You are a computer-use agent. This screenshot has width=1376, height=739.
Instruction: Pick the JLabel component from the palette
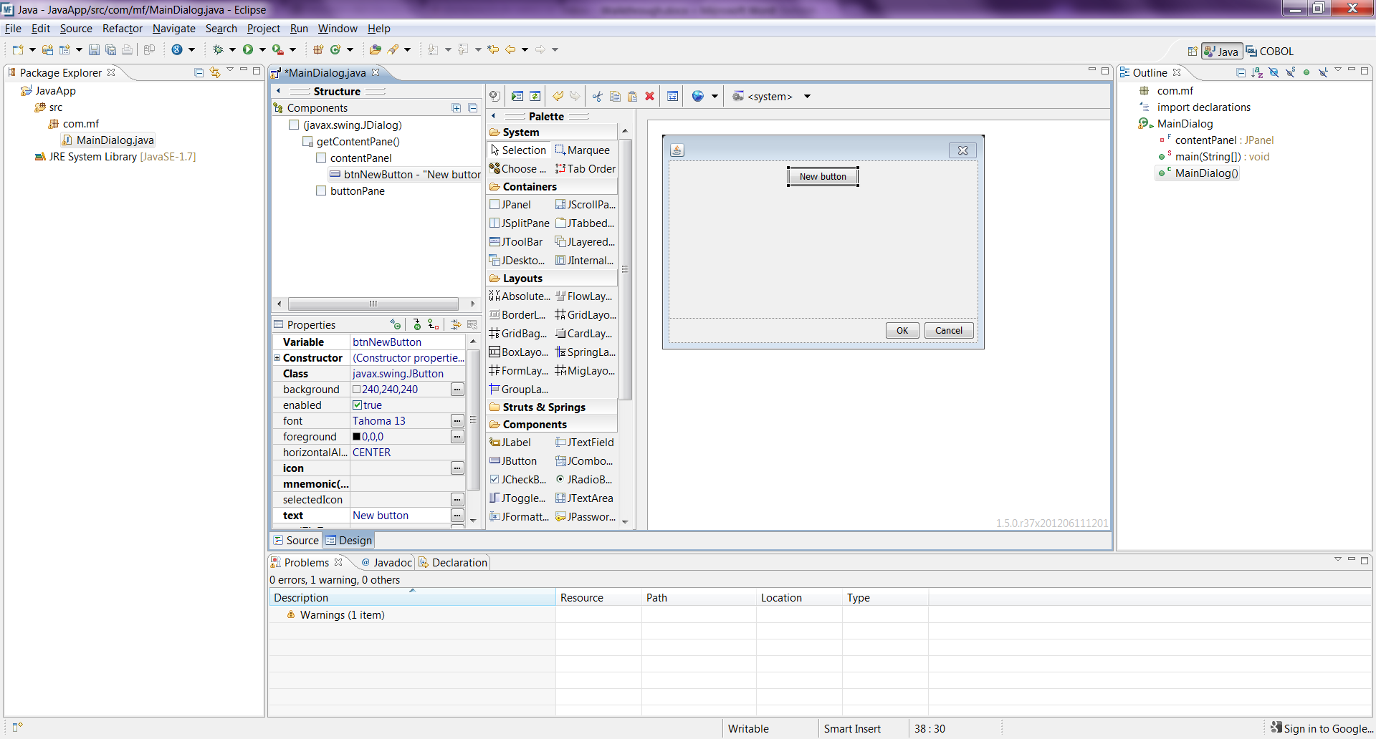coord(515,443)
